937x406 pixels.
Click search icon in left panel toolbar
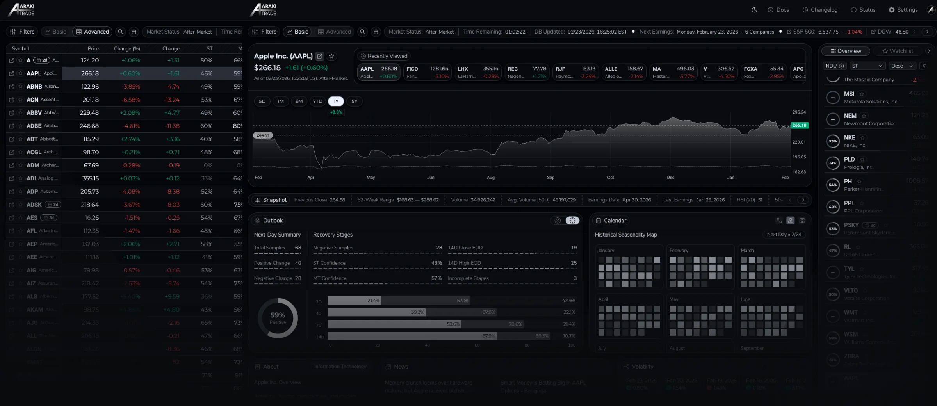[120, 32]
